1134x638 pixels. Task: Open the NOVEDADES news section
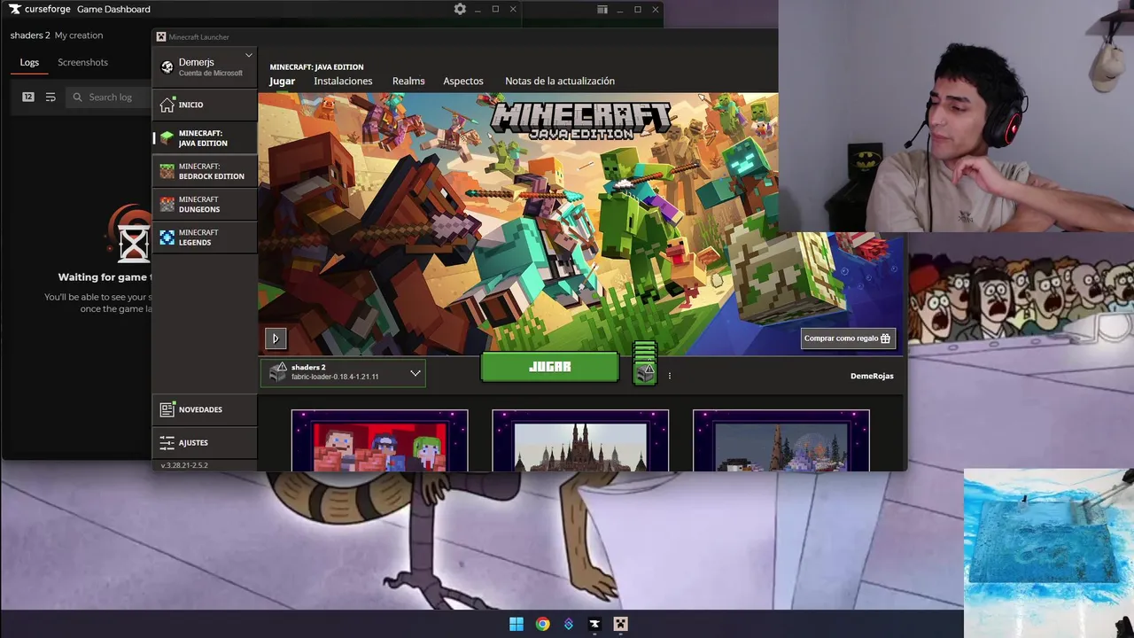click(x=205, y=409)
